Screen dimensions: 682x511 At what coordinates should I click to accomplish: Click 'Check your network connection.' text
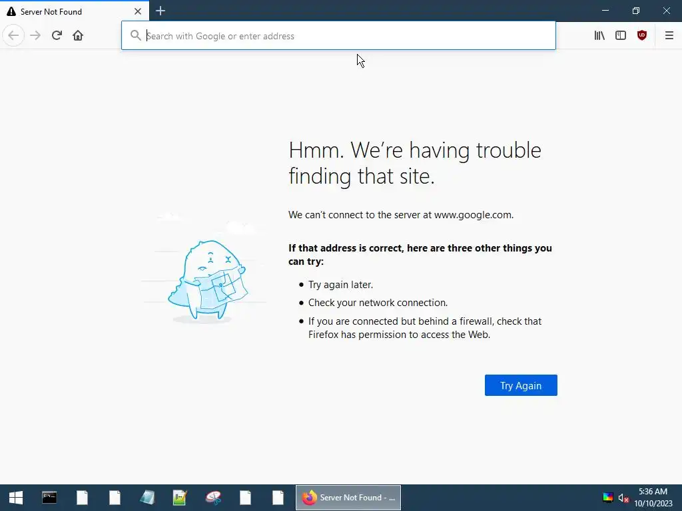378,303
